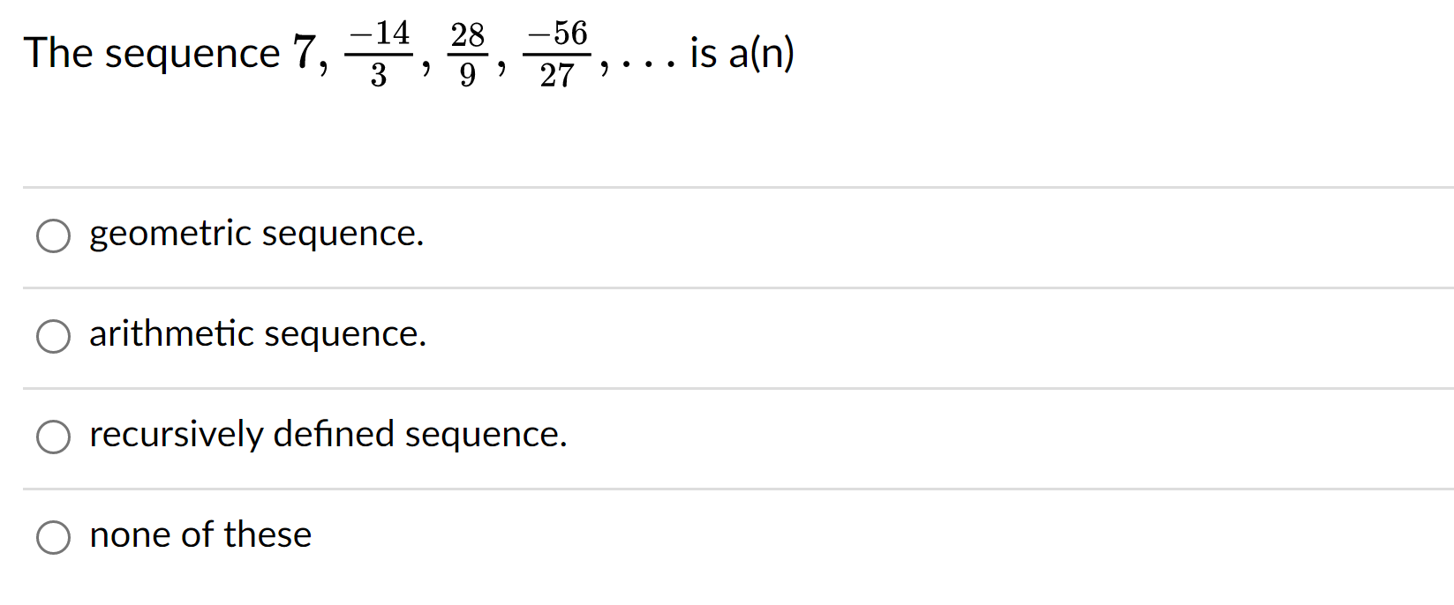
Task: Select the arithmetic sequence radio button
Action: (x=54, y=336)
